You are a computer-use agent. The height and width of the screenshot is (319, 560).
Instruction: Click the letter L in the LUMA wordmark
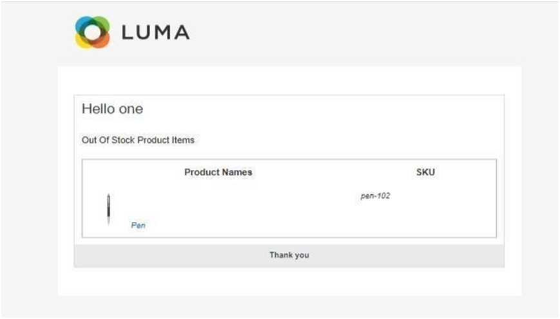pos(128,32)
